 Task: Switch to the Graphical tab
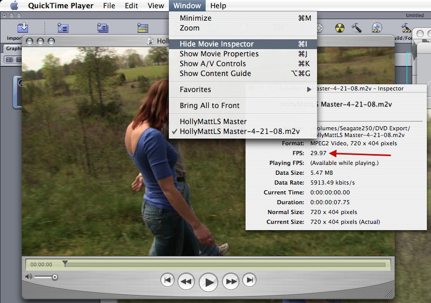click(13, 48)
